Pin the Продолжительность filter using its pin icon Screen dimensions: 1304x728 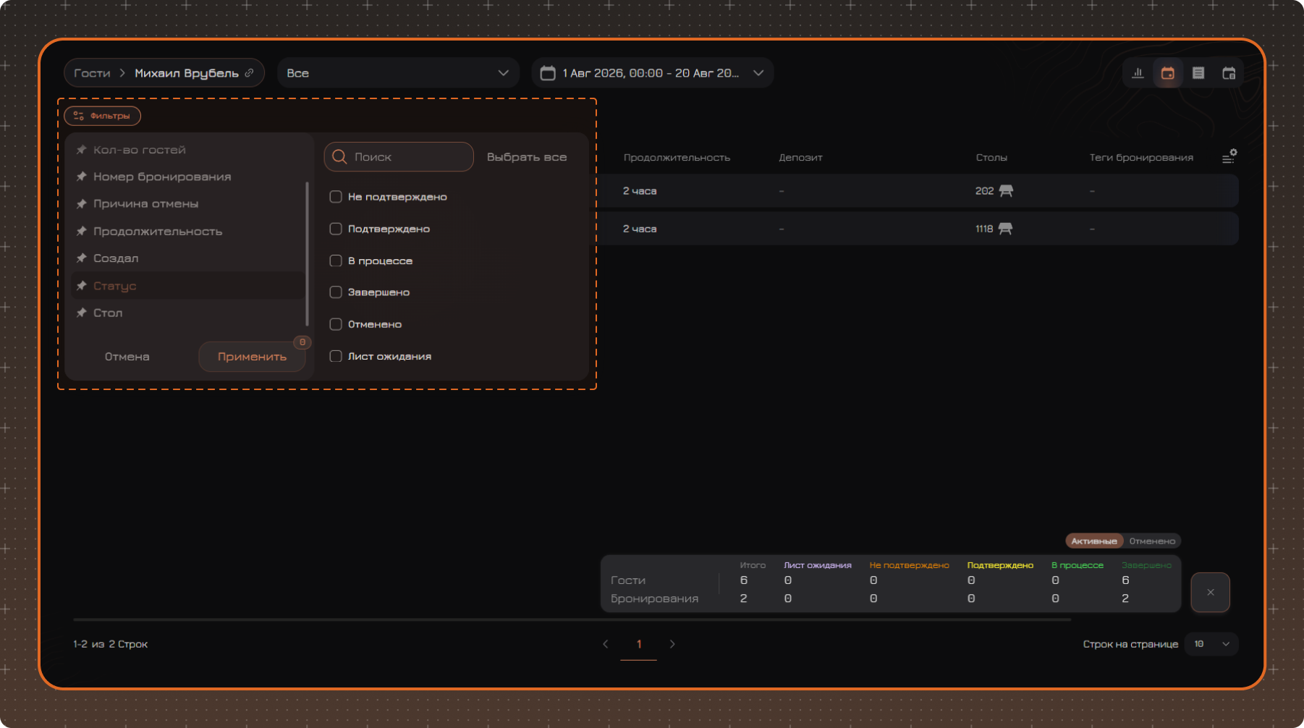(x=82, y=232)
